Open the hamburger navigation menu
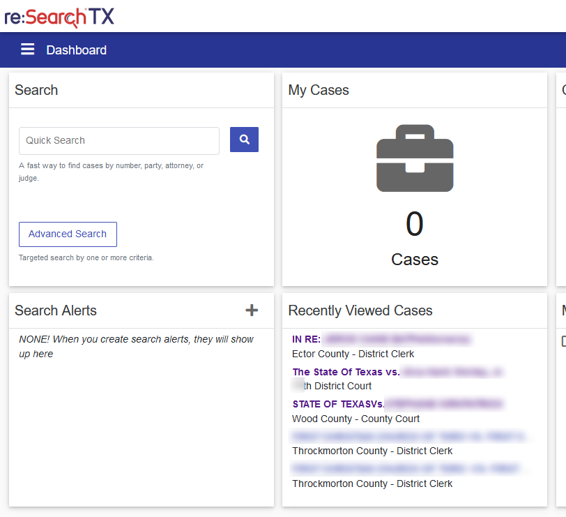Screen dimensions: 566x517 [28, 50]
